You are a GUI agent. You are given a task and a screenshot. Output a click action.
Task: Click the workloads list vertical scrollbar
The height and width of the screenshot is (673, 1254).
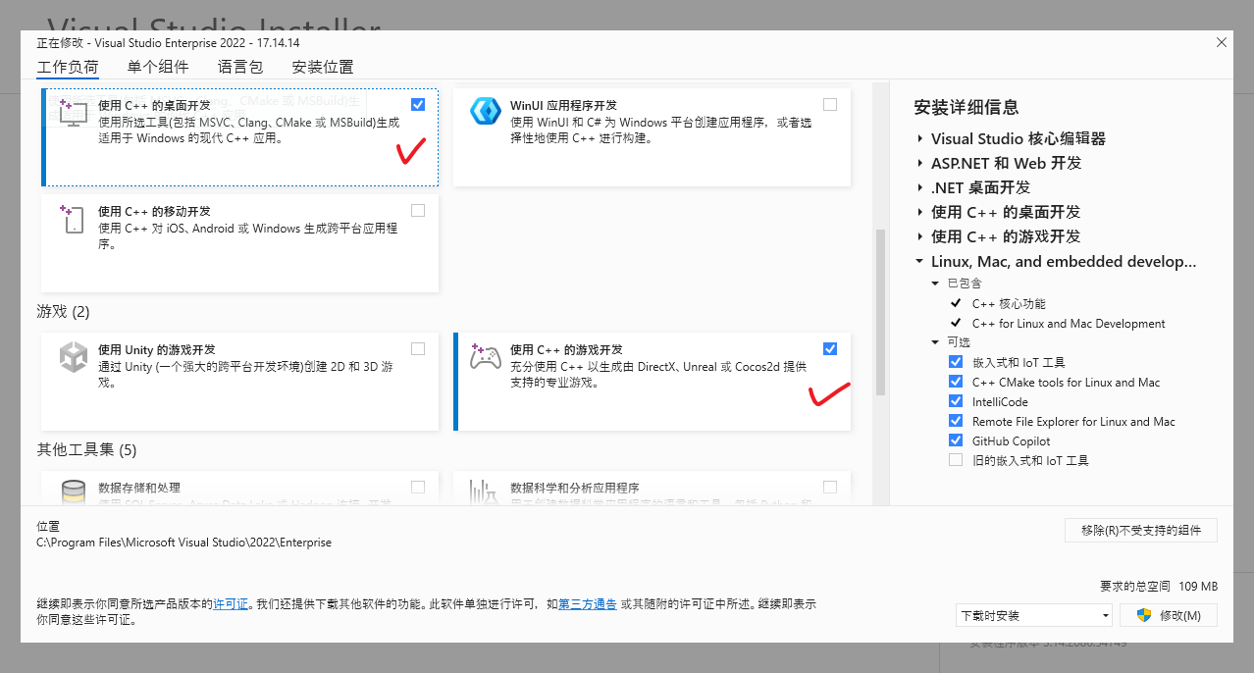point(880,312)
